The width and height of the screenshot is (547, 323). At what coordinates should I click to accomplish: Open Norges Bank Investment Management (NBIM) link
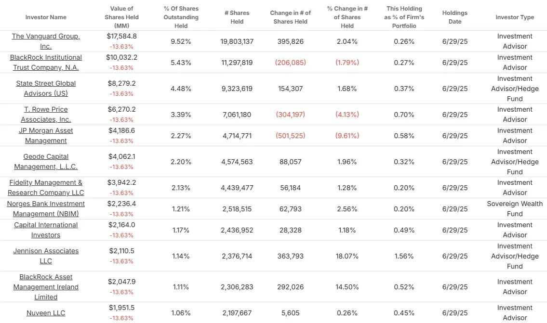(x=46, y=209)
